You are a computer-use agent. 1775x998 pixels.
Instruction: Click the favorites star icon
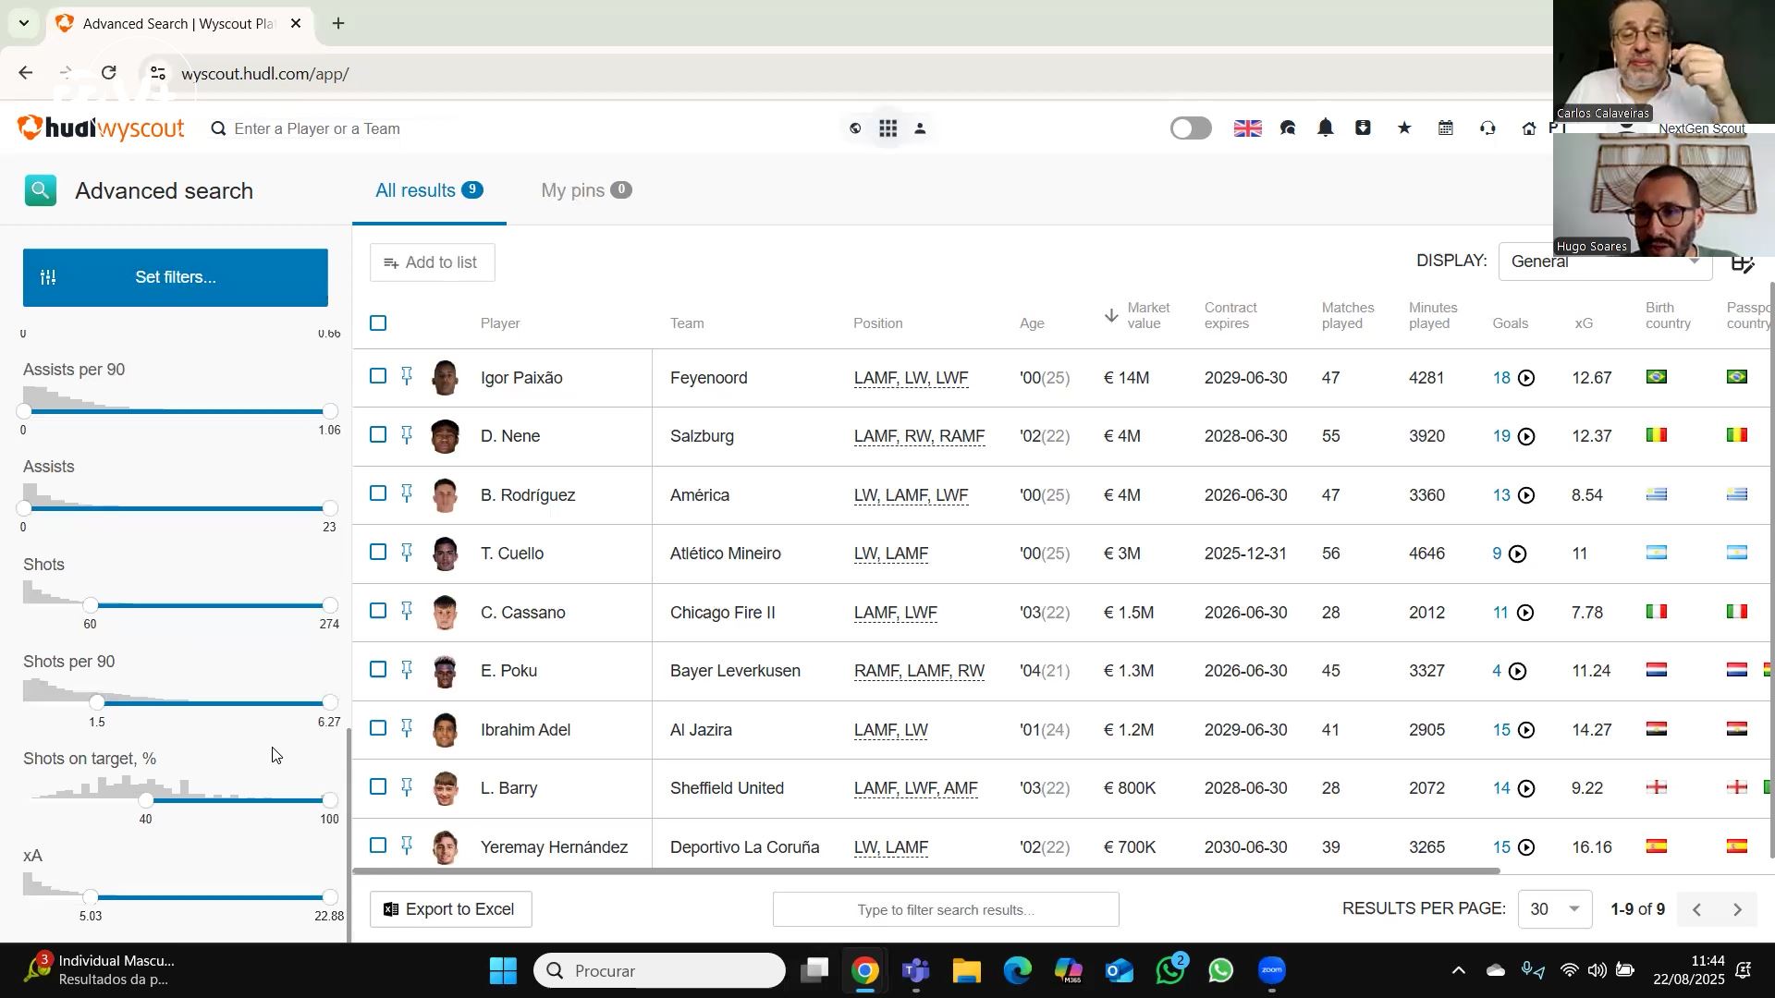click(x=1404, y=128)
